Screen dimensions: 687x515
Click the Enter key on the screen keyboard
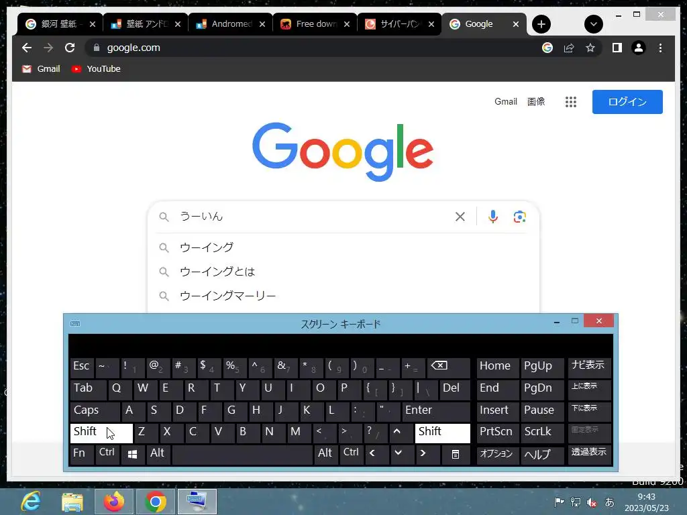pyautogui.click(x=436, y=411)
